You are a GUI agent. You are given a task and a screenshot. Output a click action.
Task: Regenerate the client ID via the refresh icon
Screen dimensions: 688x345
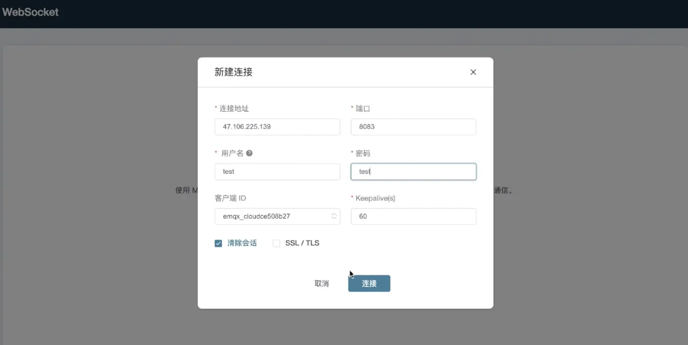(333, 216)
